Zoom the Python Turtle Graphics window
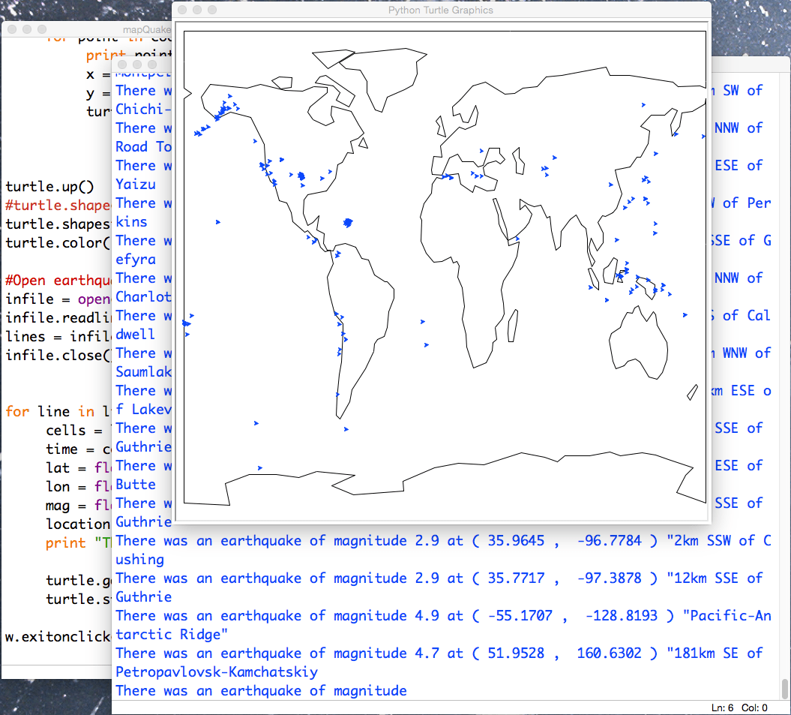 pos(212,10)
